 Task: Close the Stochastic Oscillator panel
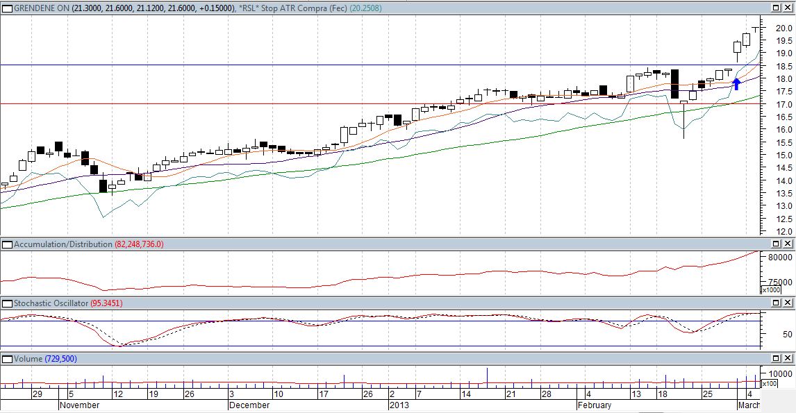(x=788, y=303)
